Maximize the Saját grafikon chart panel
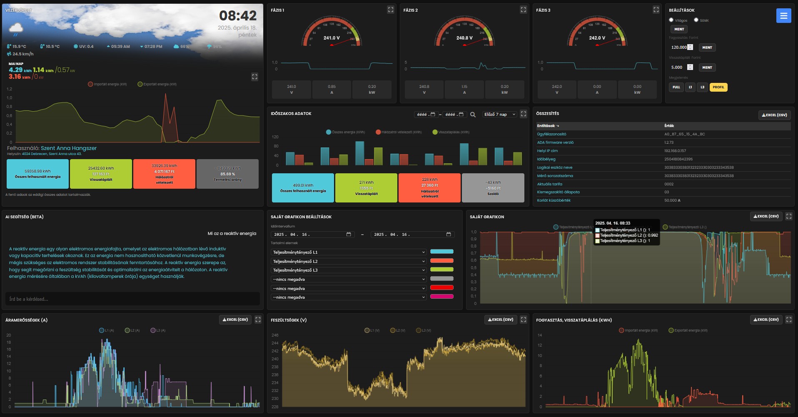This screenshot has width=798, height=417. (788, 216)
